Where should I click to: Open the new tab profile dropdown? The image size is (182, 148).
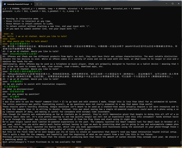[x=41, y=4]
